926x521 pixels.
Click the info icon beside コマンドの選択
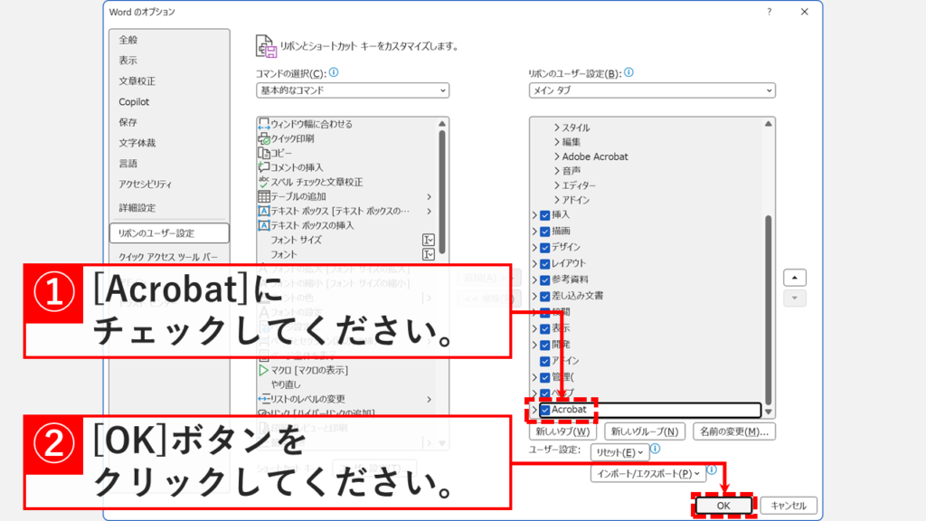pyautogui.click(x=334, y=72)
